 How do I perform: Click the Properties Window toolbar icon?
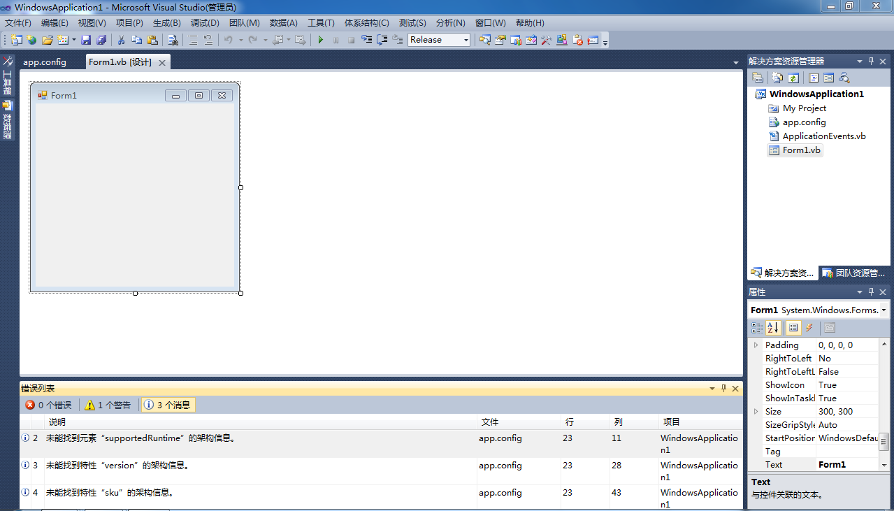[x=500, y=40]
